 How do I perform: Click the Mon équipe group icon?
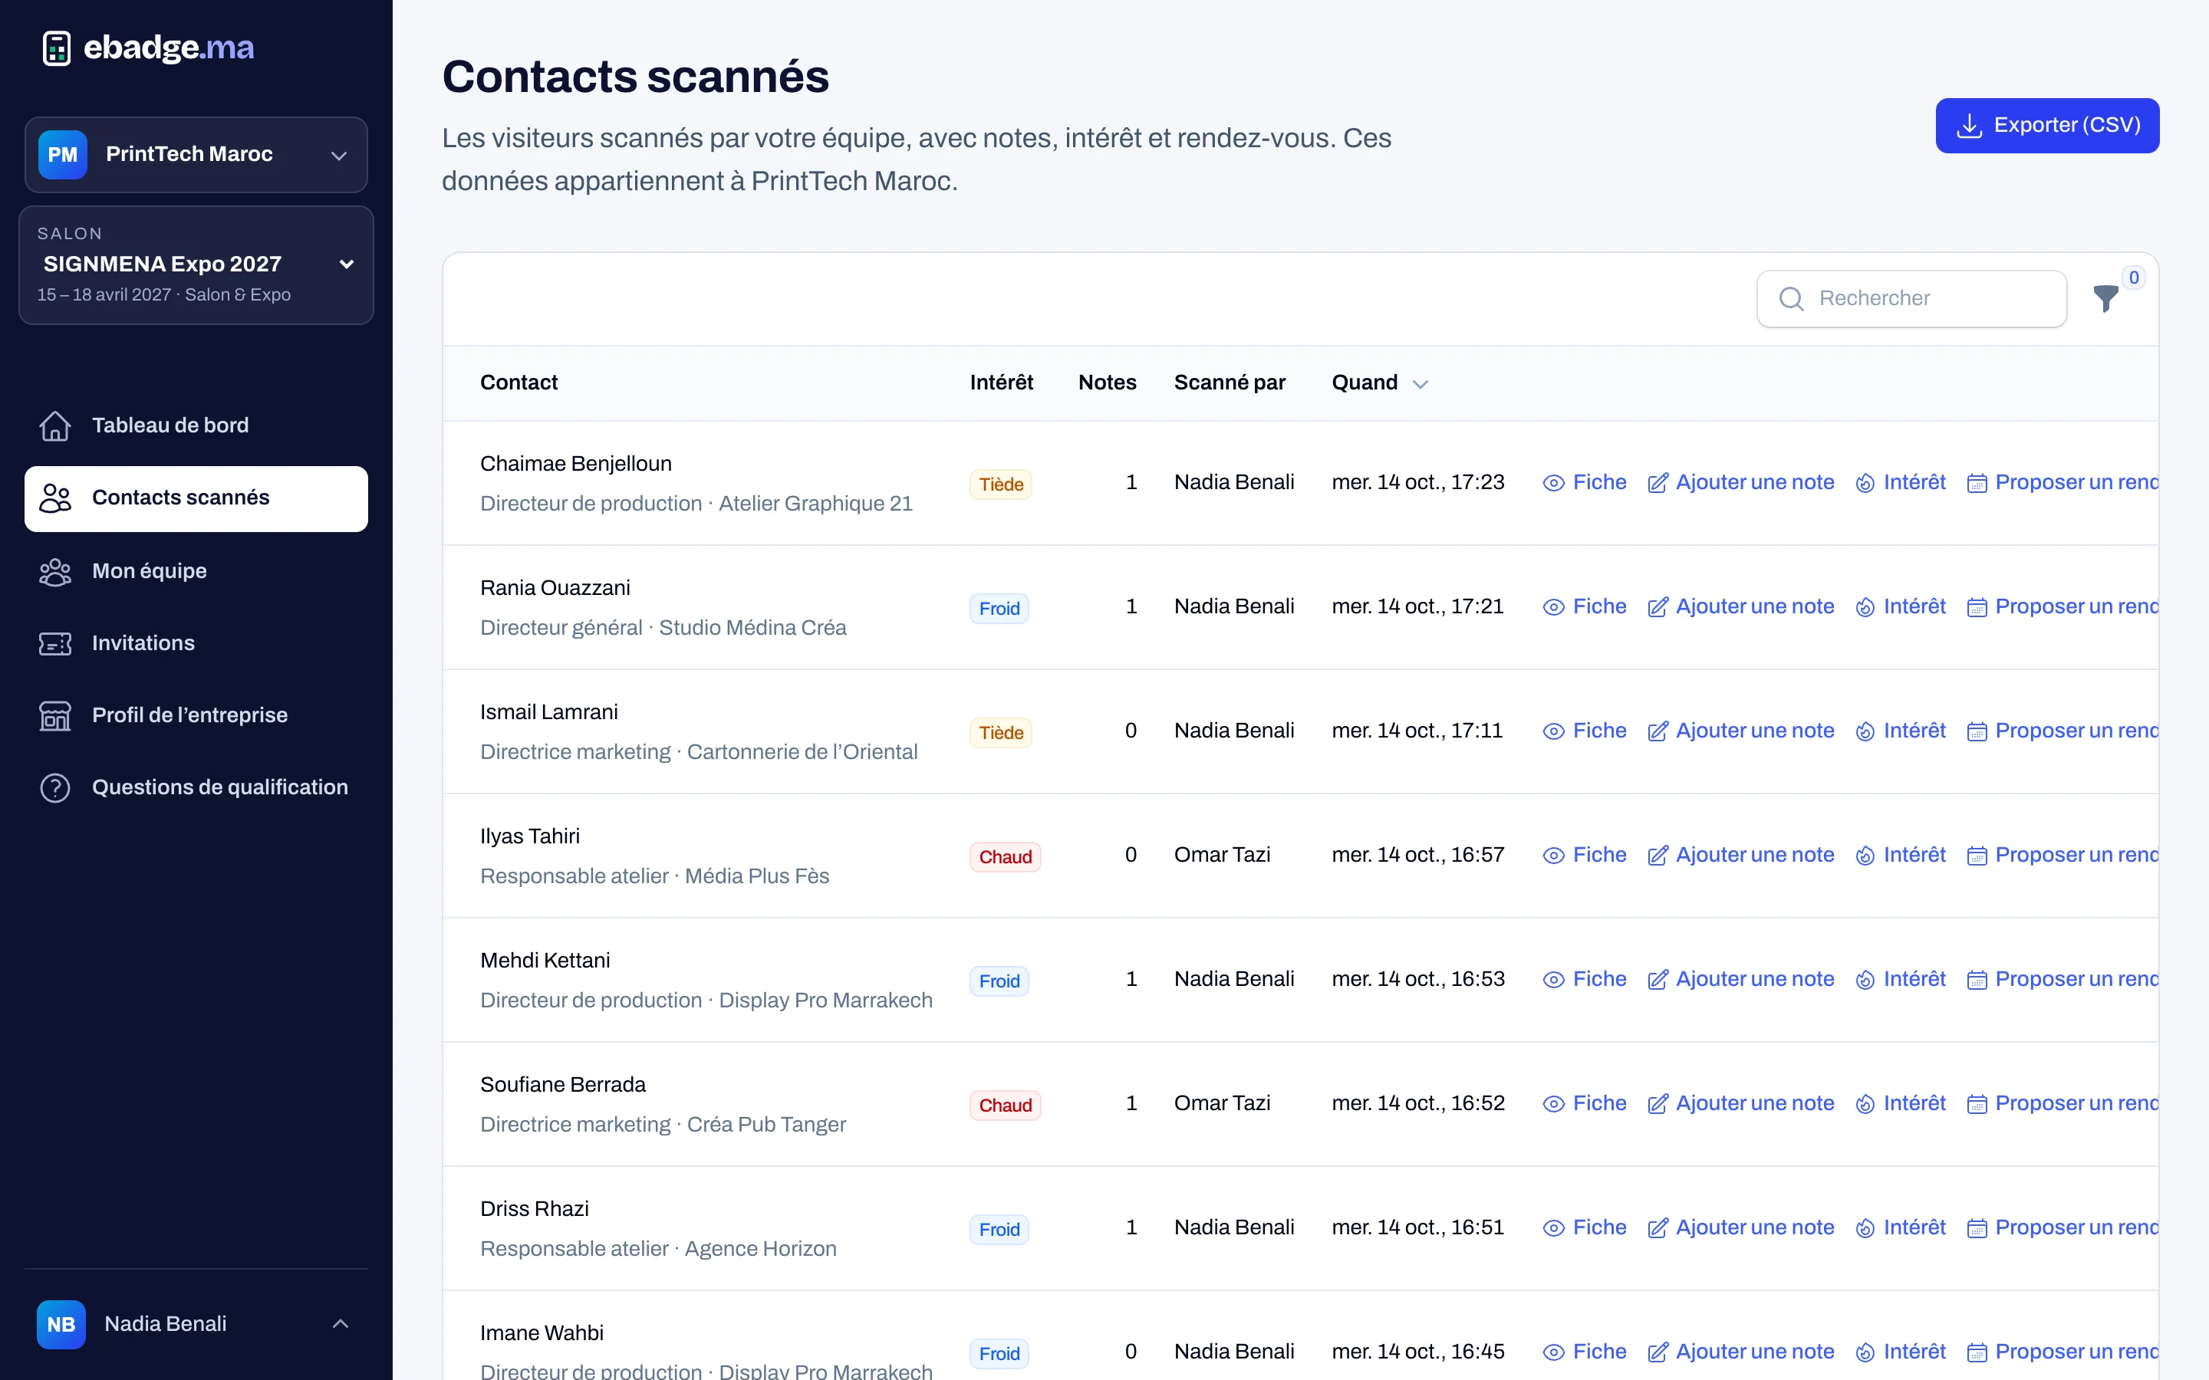click(x=54, y=571)
